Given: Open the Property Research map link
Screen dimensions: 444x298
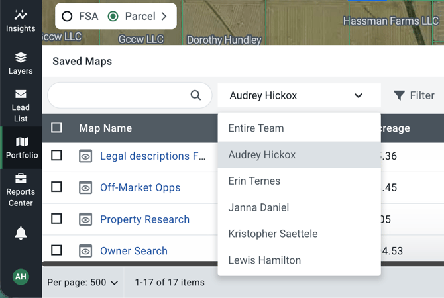Looking at the screenshot, I should [144, 219].
